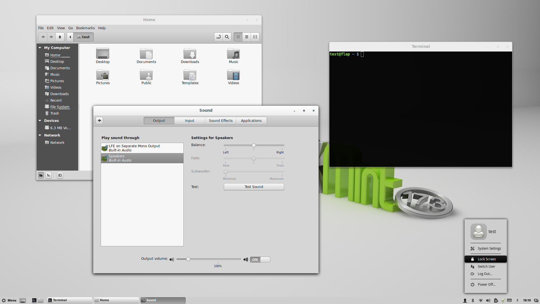Image resolution: width=540 pixels, height=304 pixels.
Task: Switch to list view icon in file manager
Action: (x=247, y=37)
